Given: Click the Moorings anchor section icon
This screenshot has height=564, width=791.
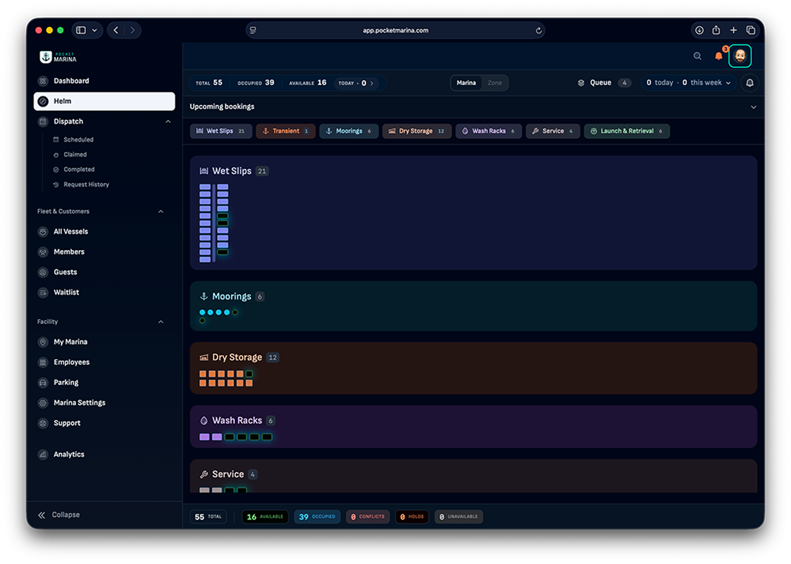Looking at the screenshot, I should coord(204,296).
